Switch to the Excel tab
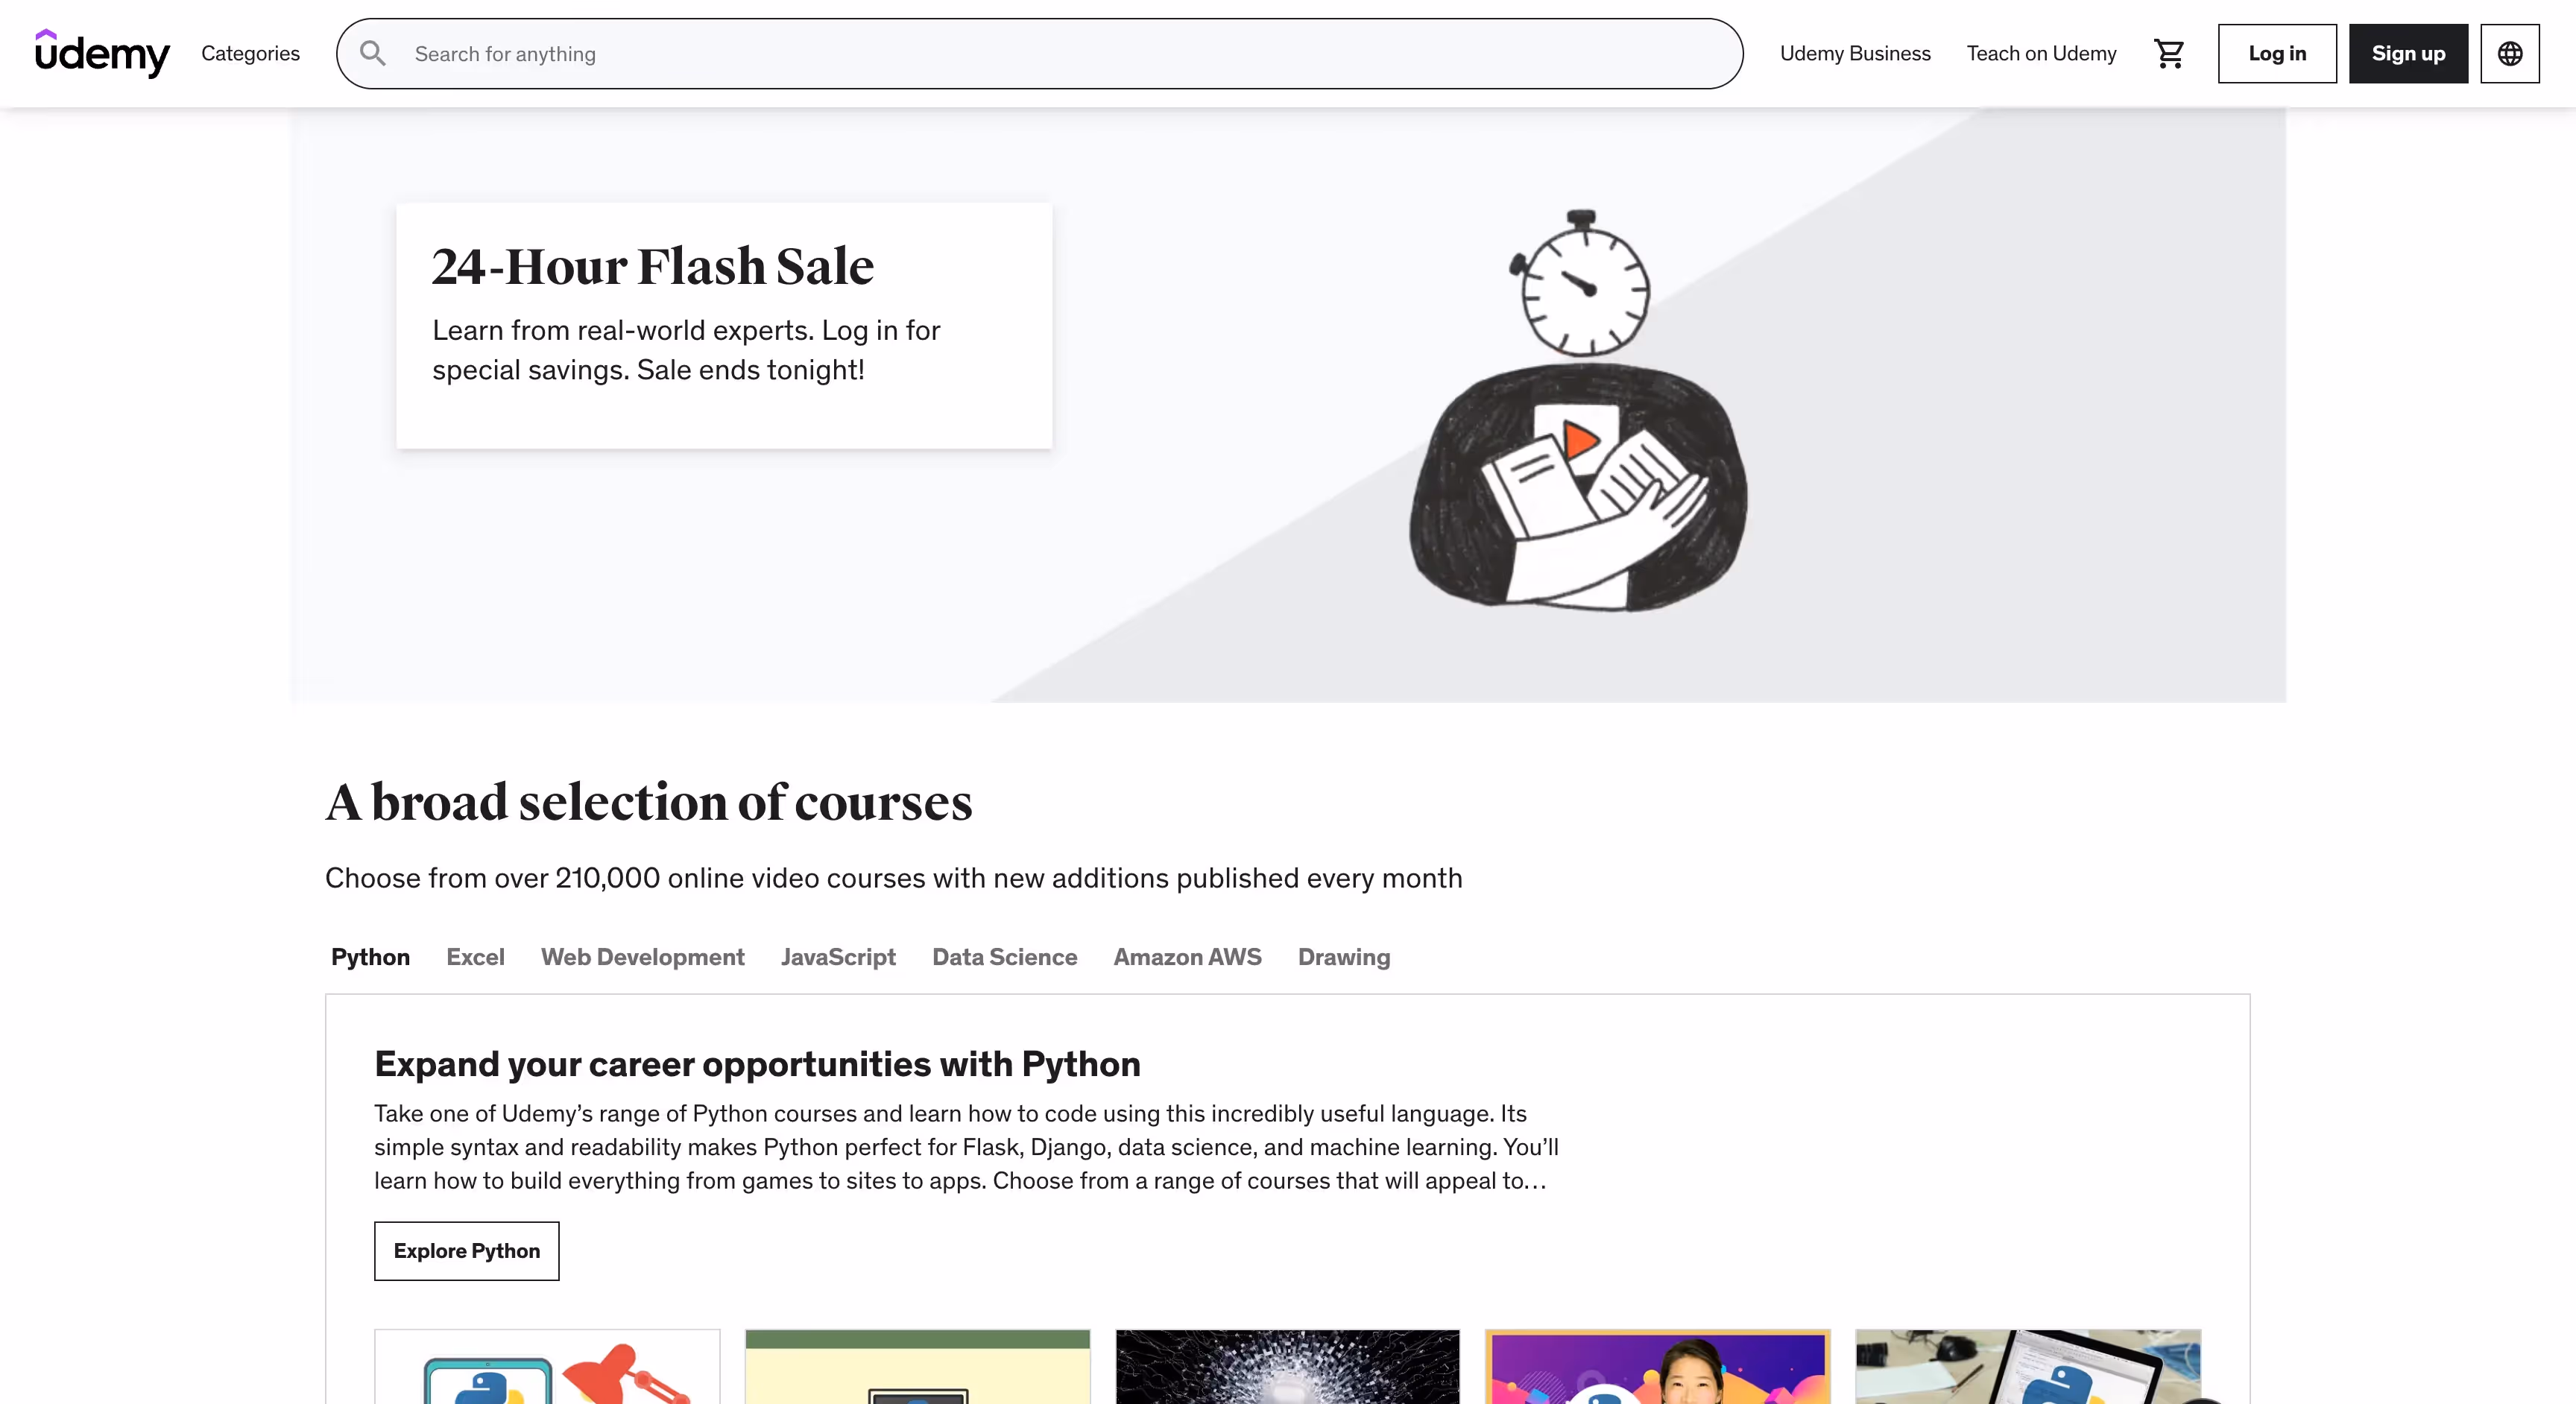 point(475,957)
